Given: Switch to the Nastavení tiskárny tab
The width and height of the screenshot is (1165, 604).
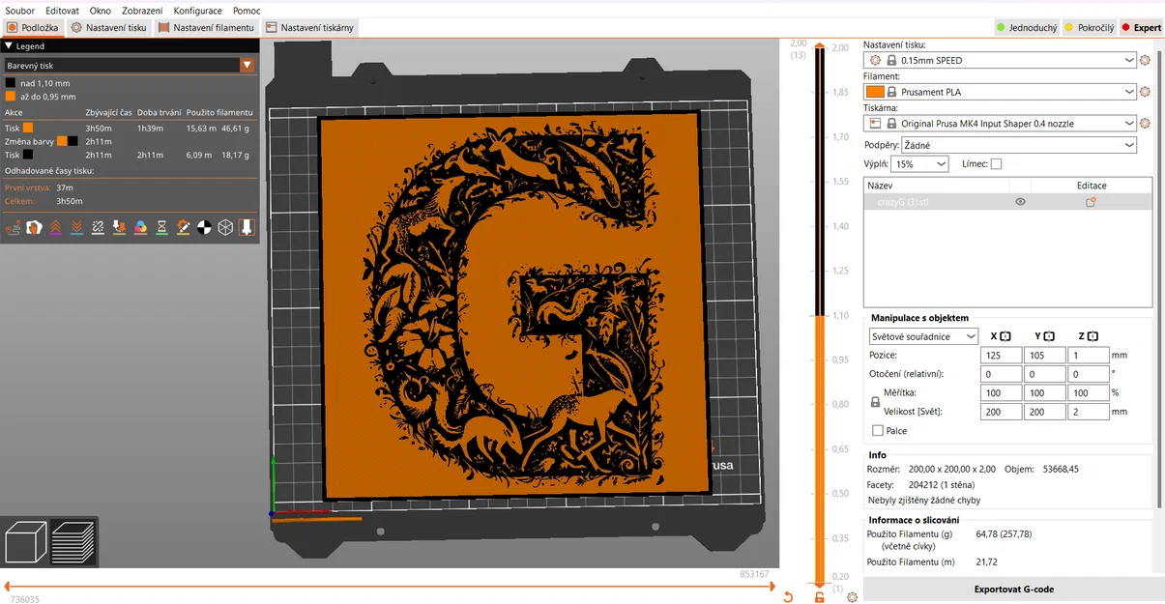Looking at the screenshot, I should pos(309,28).
